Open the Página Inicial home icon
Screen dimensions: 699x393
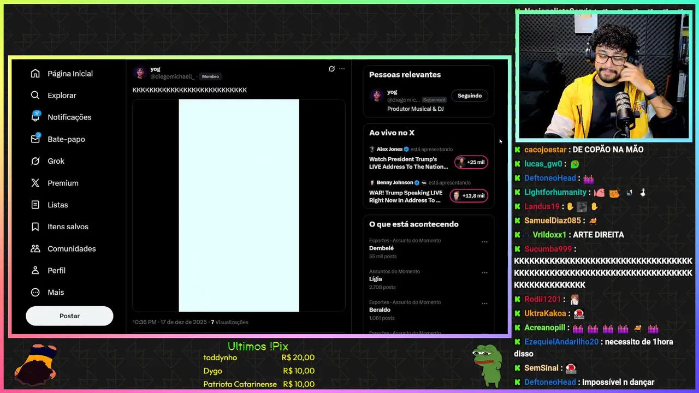[35, 74]
